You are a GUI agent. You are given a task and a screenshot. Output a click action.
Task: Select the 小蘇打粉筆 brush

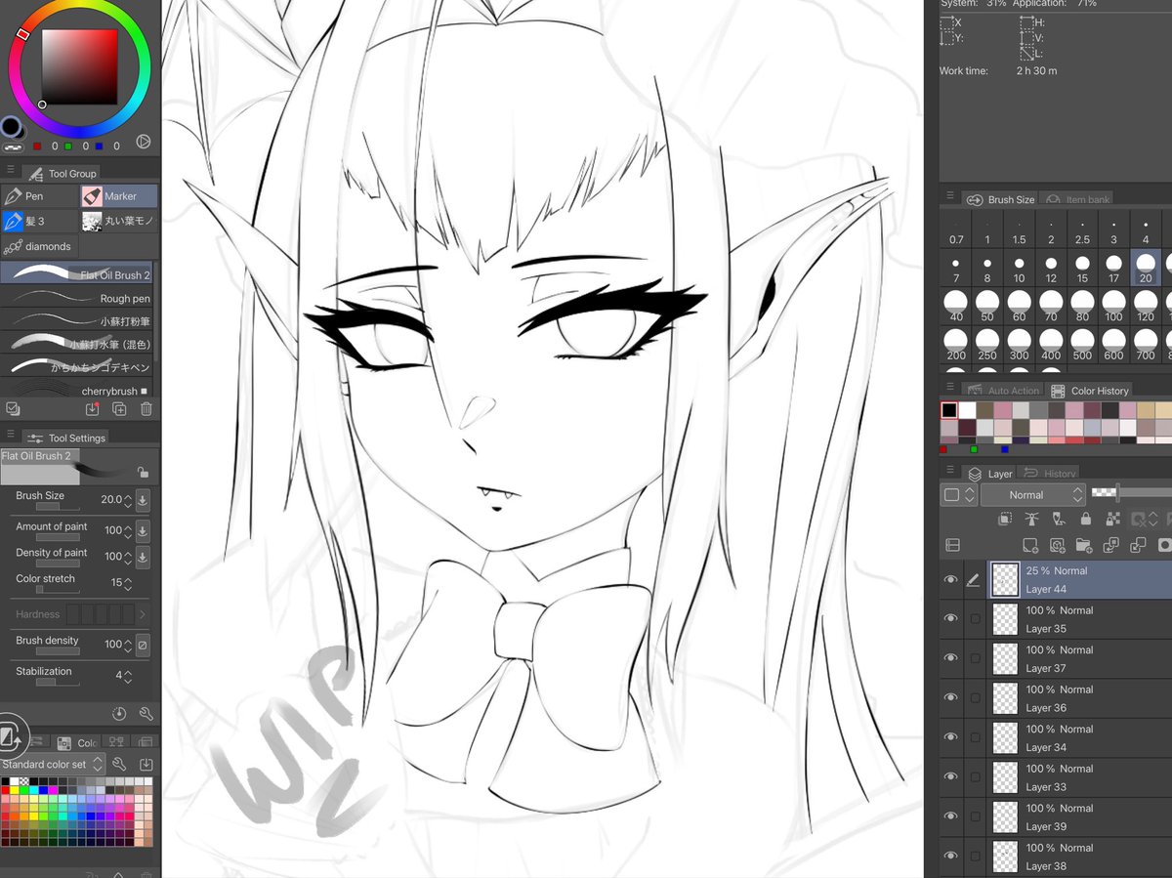tap(77, 321)
